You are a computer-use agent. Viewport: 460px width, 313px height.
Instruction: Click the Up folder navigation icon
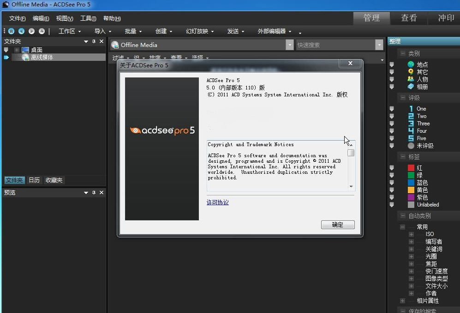(x=42, y=31)
